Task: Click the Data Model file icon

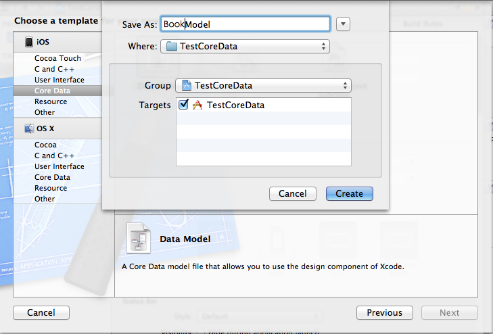Action: tap(139, 238)
